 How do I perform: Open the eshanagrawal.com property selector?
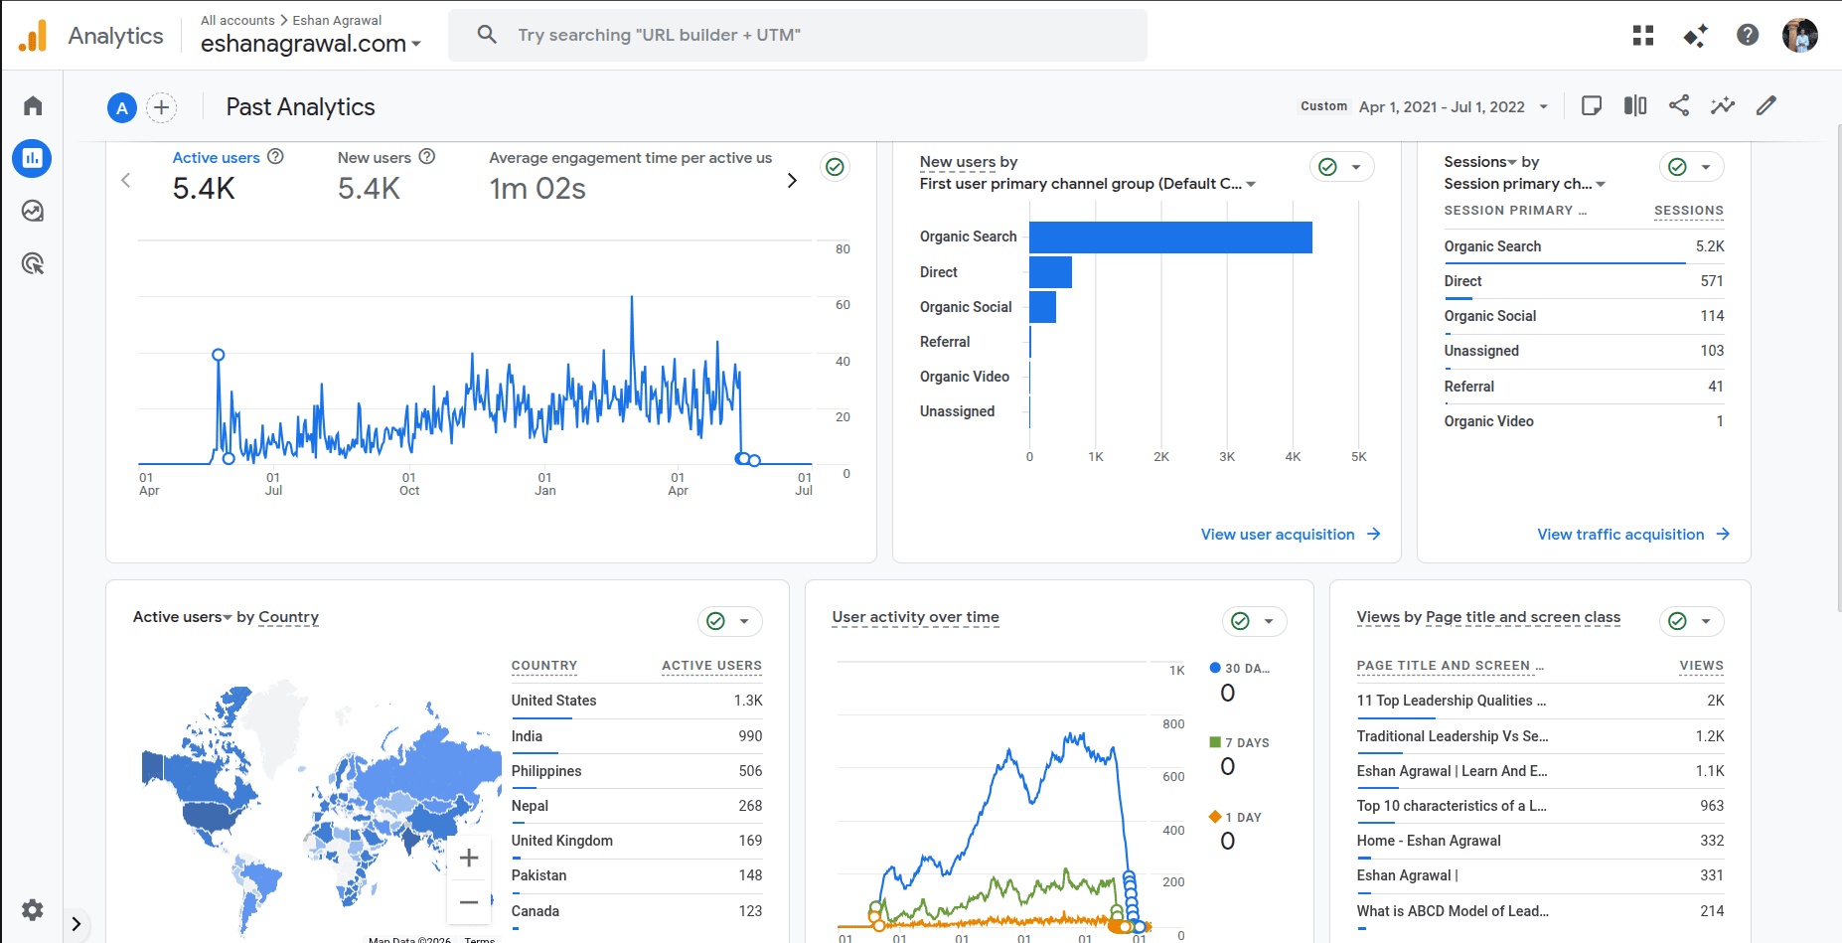[310, 44]
